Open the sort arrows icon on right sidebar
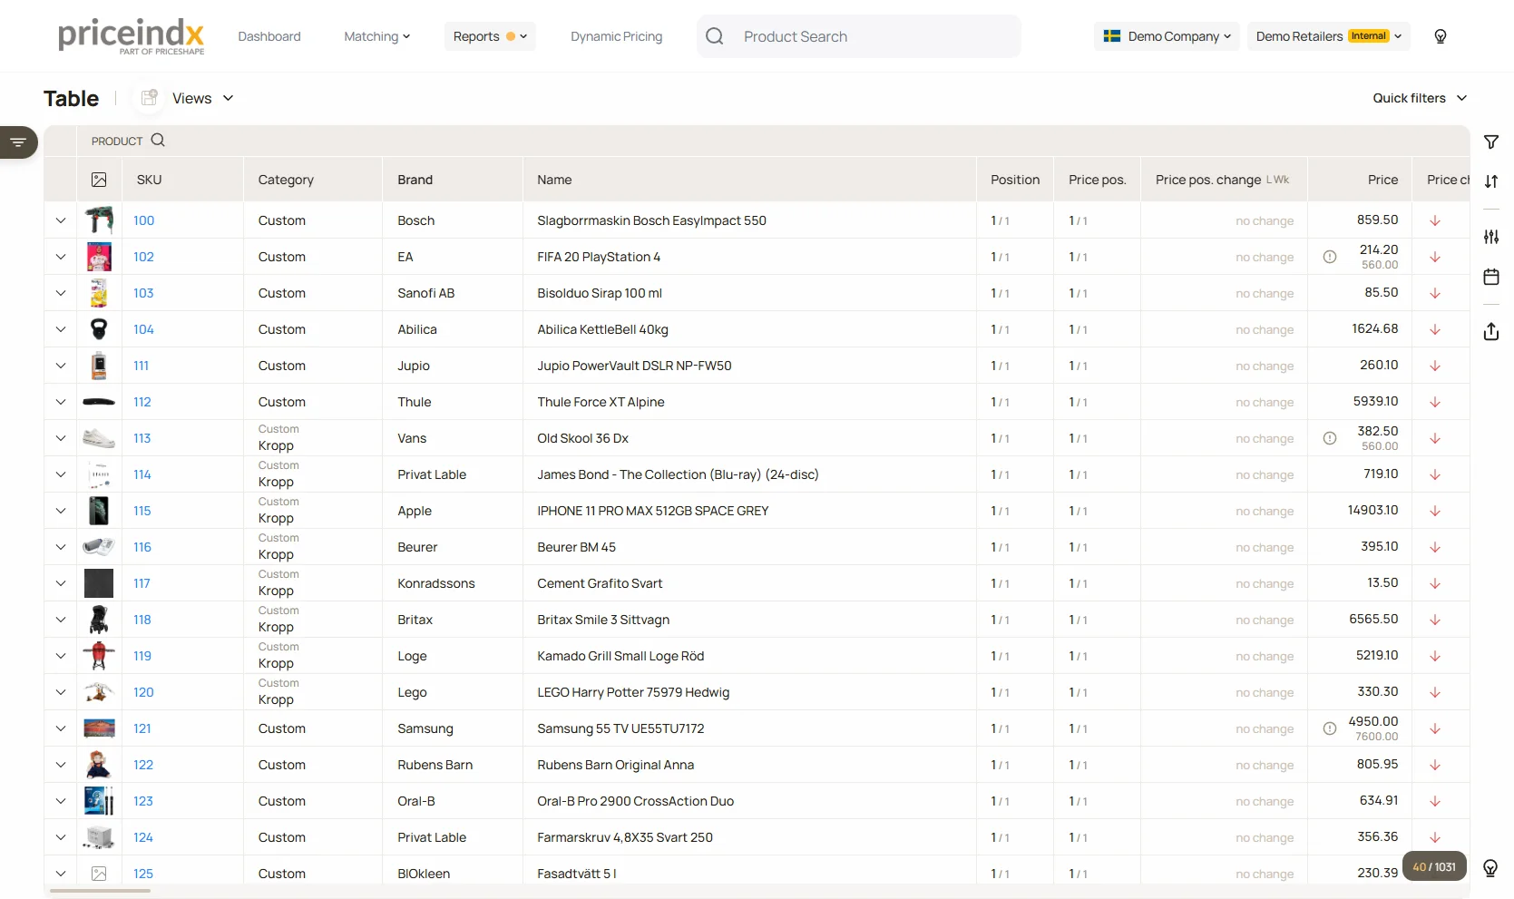The height and width of the screenshot is (899, 1514). tap(1491, 181)
